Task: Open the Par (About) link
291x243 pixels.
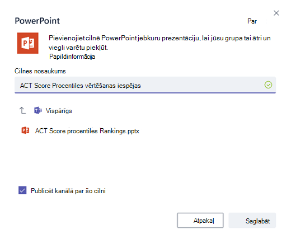Action: 252,21
